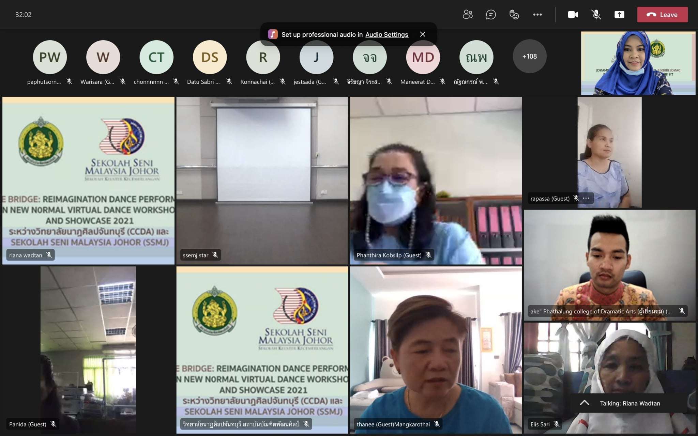The width and height of the screenshot is (698, 436).
Task: Select Phanthira Kobsilp's video tile
Action: pyautogui.click(x=436, y=181)
